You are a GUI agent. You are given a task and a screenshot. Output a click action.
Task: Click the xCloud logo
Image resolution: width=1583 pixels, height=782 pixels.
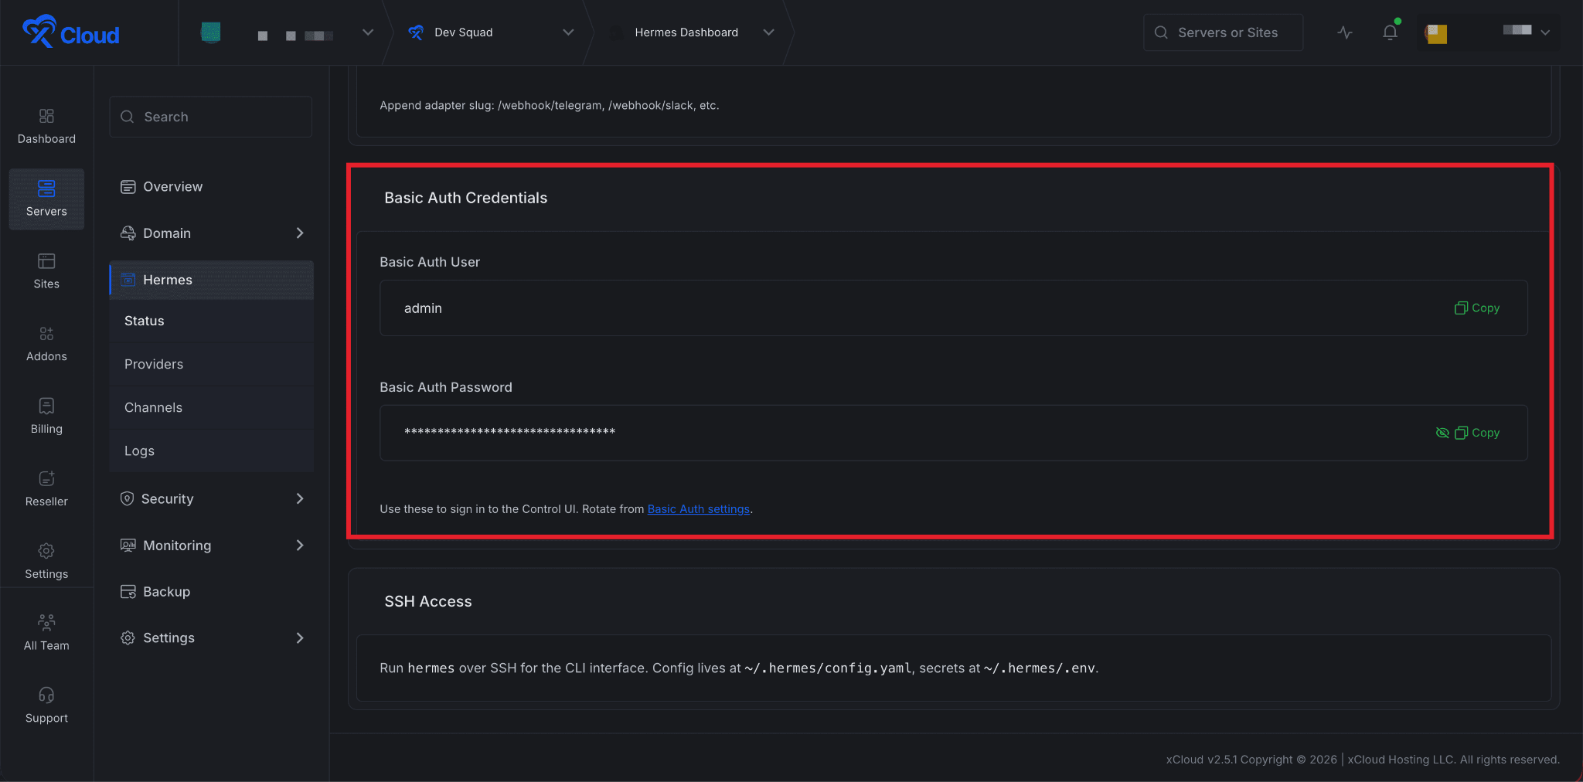pyautogui.click(x=70, y=32)
